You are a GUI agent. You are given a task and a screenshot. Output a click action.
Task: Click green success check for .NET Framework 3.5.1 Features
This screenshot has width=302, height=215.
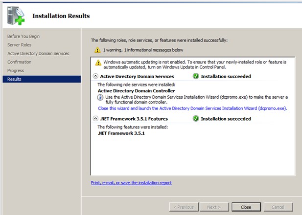(x=196, y=119)
